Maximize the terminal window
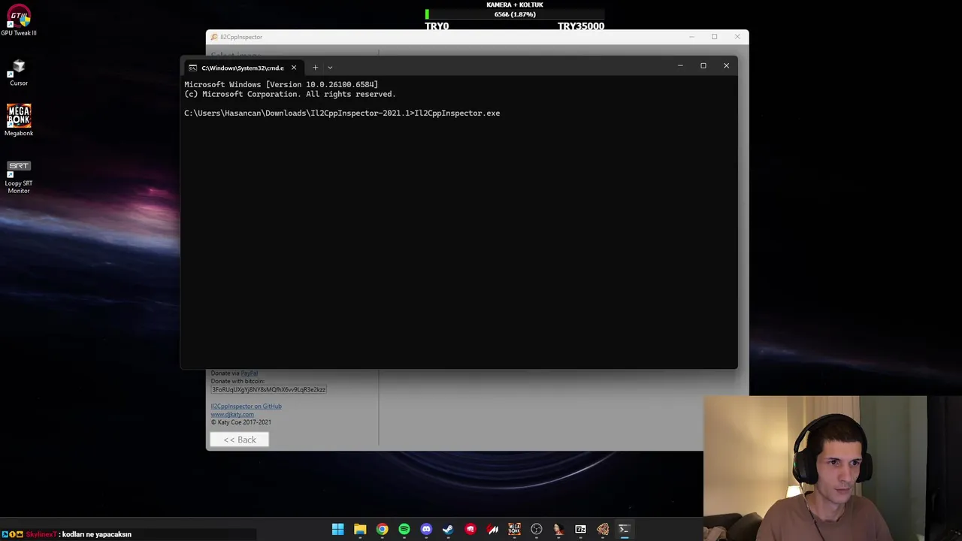Viewport: 962px width, 541px height. (x=703, y=65)
